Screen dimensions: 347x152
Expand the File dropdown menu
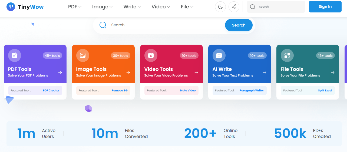(x=187, y=7)
